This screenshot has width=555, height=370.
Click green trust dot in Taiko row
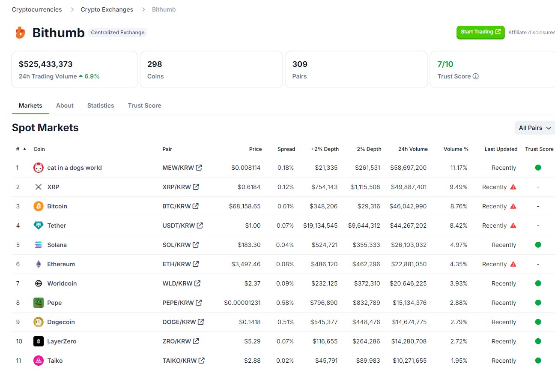[538, 361]
